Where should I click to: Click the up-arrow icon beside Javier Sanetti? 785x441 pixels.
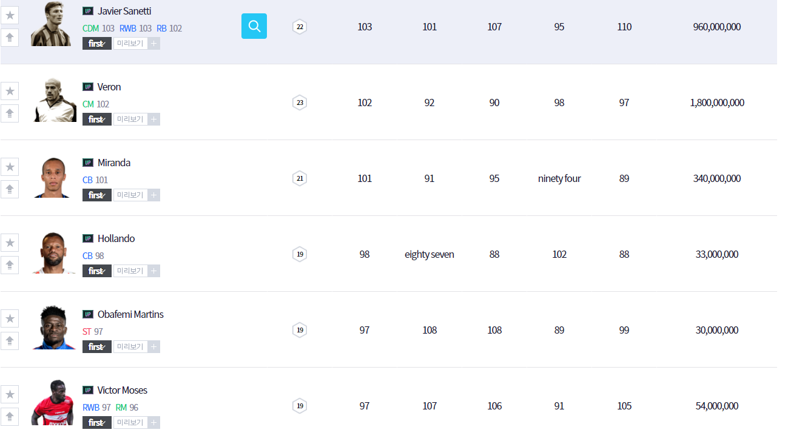coord(10,38)
